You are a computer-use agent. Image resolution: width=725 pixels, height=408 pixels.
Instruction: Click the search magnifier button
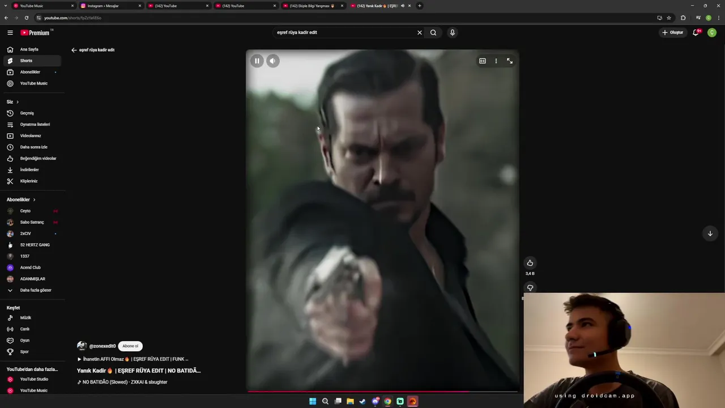tap(433, 32)
